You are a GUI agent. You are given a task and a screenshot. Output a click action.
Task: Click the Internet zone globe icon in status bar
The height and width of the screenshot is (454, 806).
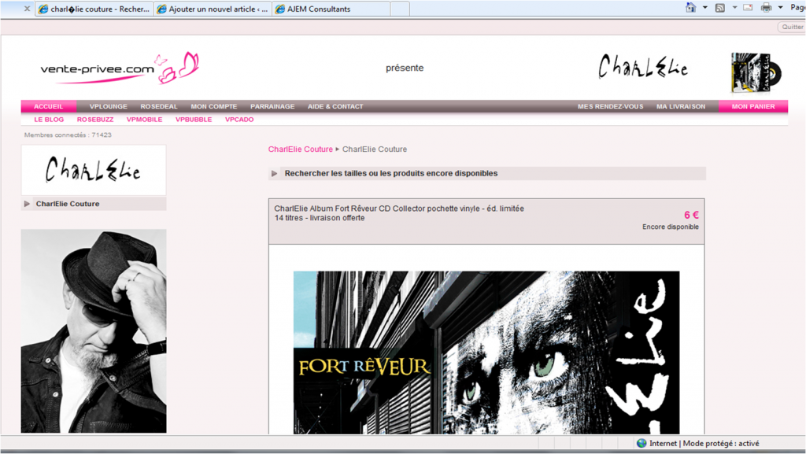(x=641, y=443)
